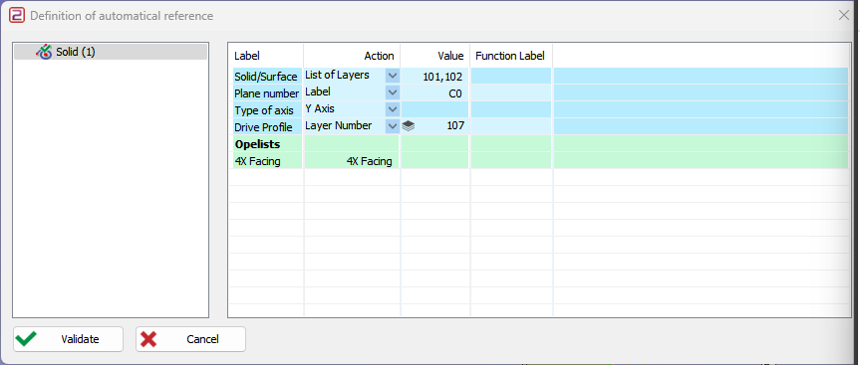
Task: Click the red X icon on Cancel
Action: tap(148, 339)
